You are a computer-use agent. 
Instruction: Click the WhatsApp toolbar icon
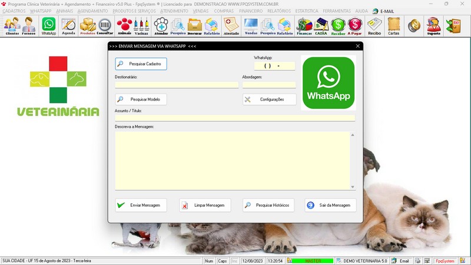(x=49, y=26)
